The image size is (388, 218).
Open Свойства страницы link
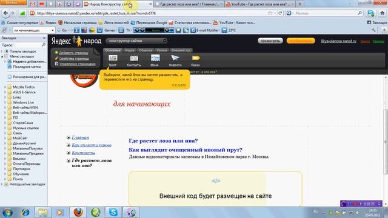coord(74,59)
